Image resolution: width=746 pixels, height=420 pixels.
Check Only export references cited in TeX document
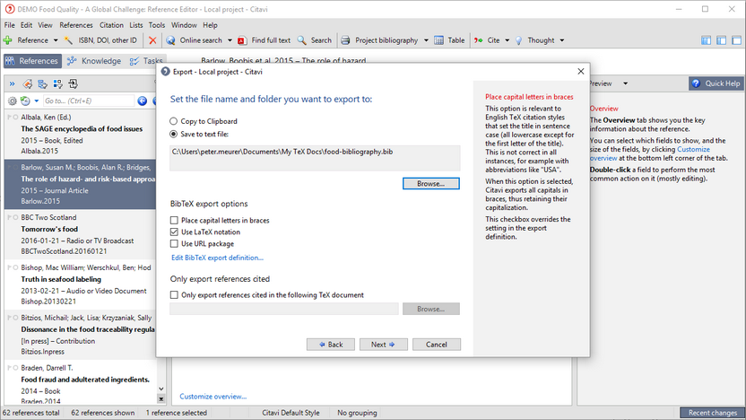174,295
